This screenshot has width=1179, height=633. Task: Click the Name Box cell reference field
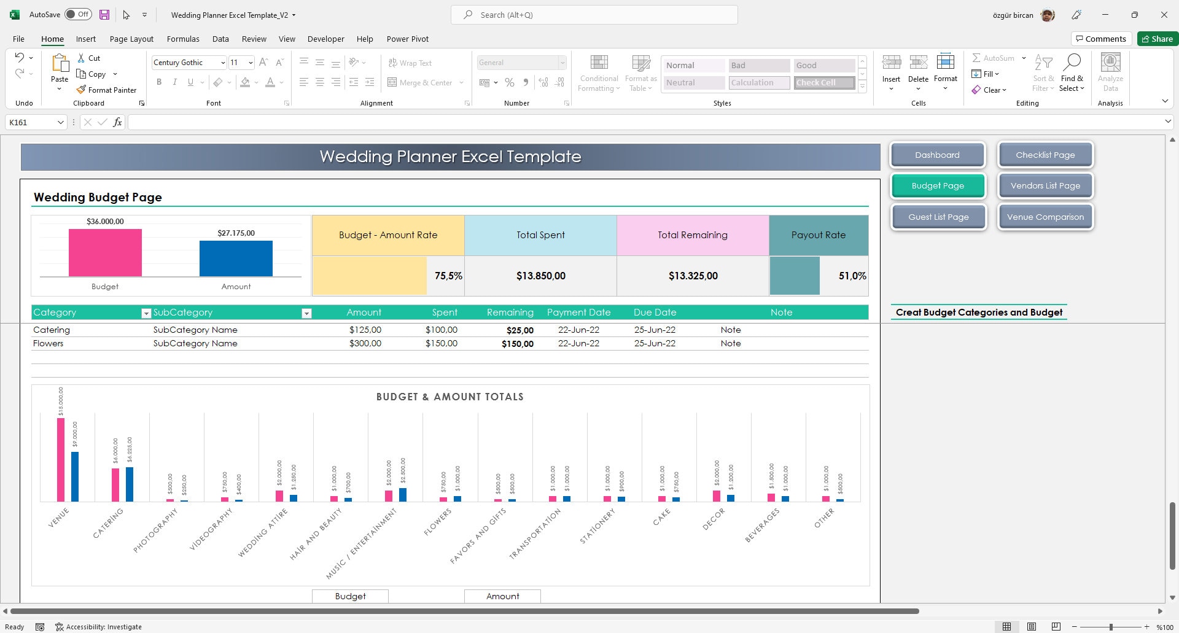[x=32, y=122]
